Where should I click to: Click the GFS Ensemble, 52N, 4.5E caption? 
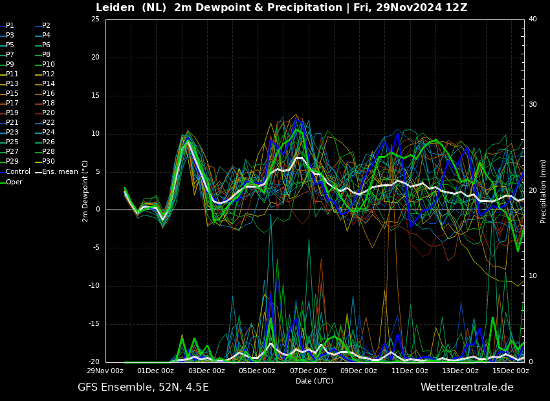point(143,387)
